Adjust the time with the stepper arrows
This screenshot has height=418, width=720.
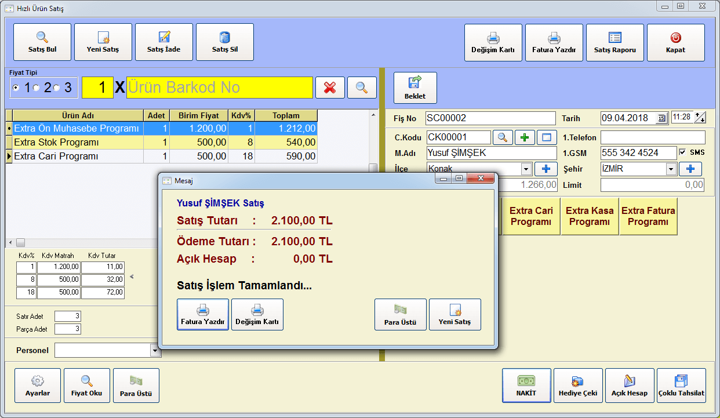[x=700, y=118]
